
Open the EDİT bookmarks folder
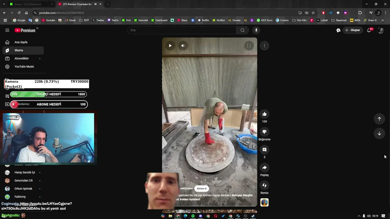click(84, 20)
